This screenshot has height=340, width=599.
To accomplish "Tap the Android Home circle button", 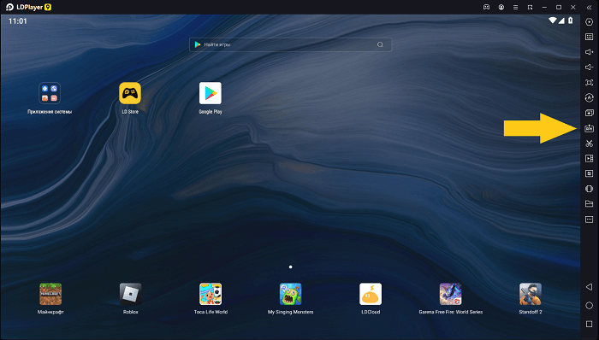I will click(x=589, y=305).
